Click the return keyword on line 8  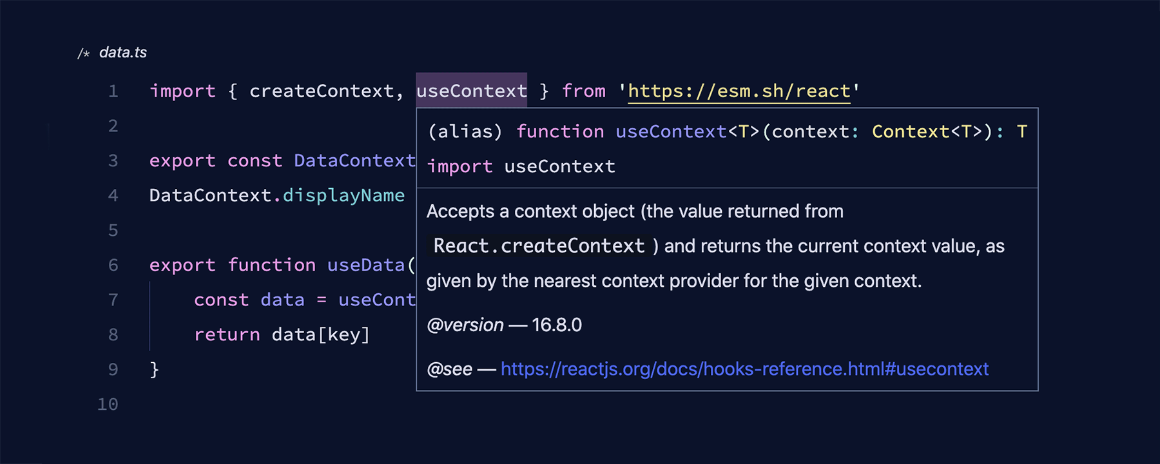227,334
